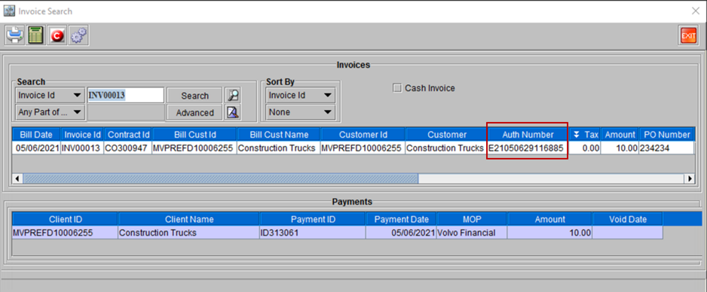Select the 0.00 tax cell

(x=585, y=148)
